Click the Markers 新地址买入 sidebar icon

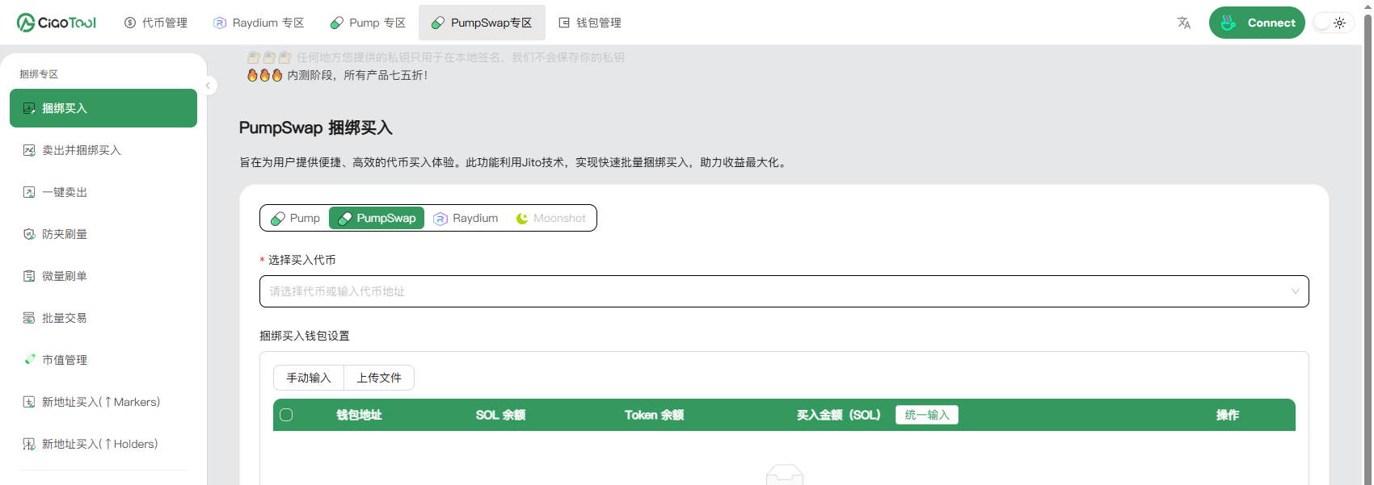pyautogui.click(x=29, y=402)
